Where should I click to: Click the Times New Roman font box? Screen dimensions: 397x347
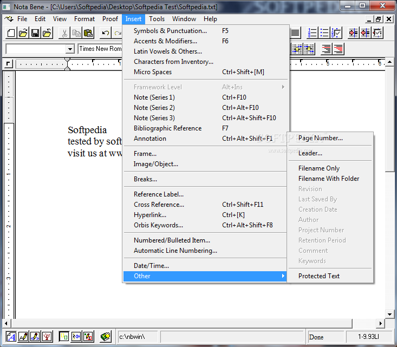100,49
